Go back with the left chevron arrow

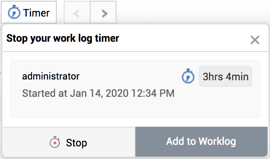pyautogui.click(x=77, y=13)
